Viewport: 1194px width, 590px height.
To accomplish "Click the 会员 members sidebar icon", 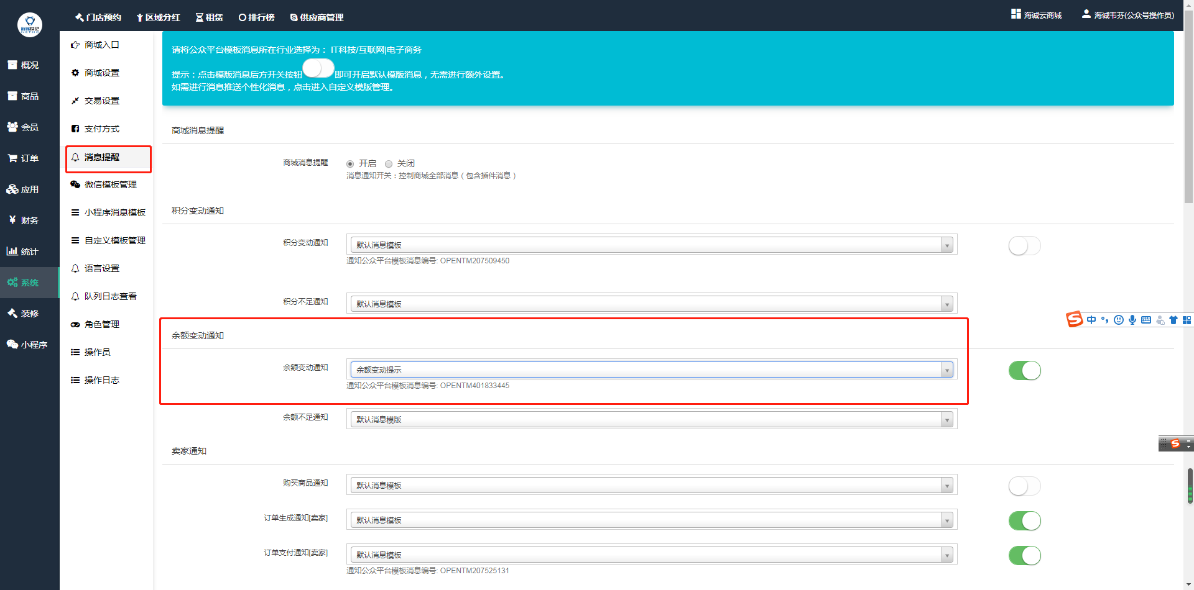I will (x=12, y=127).
